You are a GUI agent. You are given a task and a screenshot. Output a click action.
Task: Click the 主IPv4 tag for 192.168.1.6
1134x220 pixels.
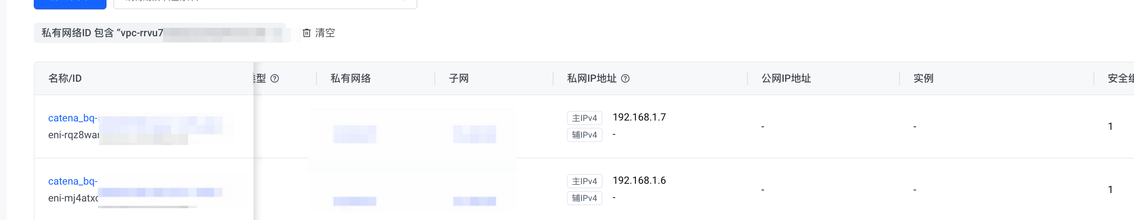point(584,181)
